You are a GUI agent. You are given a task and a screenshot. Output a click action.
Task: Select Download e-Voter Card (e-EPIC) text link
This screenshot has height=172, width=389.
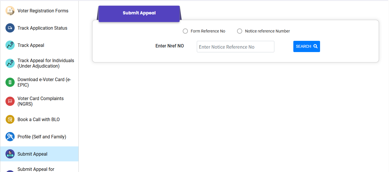(44, 82)
